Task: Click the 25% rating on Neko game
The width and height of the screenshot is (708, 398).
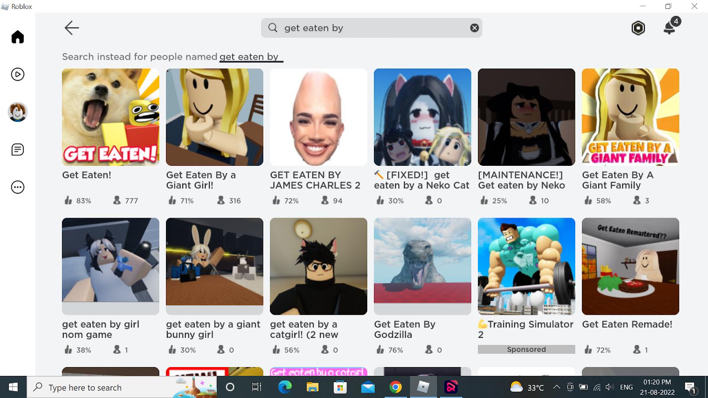Action: coord(494,201)
